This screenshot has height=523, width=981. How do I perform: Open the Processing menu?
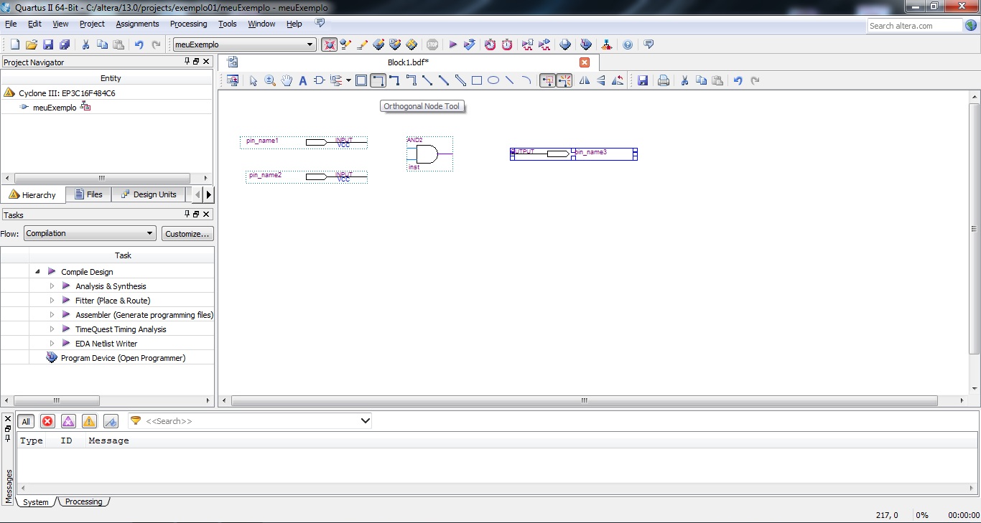click(x=188, y=24)
